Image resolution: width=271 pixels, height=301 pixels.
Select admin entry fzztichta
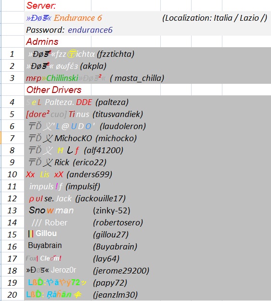[x=81, y=54]
